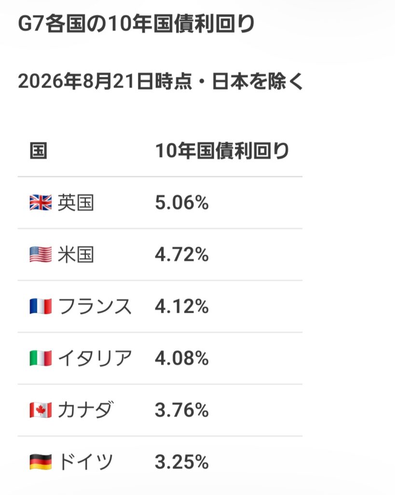
Task: Click the 3.25% yield value
Action: 182,462
